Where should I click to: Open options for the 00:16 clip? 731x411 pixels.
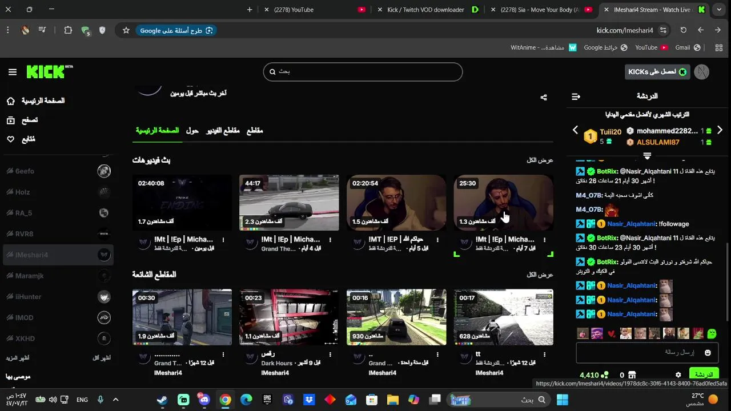click(x=437, y=355)
